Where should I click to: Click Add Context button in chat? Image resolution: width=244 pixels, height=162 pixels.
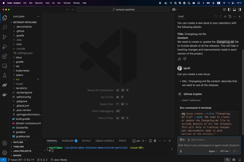point(197,140)
